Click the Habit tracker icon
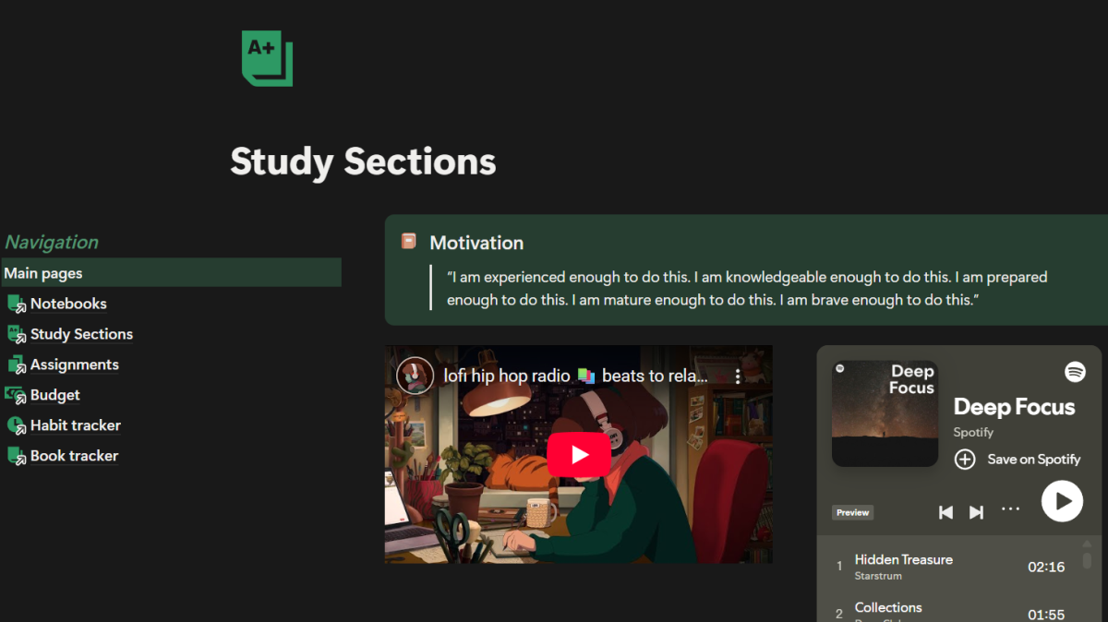The height and width of the screenshot is (622, 1108). tap(16, 425)
